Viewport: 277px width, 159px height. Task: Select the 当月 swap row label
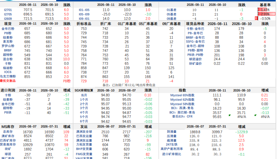pos(84,95)
